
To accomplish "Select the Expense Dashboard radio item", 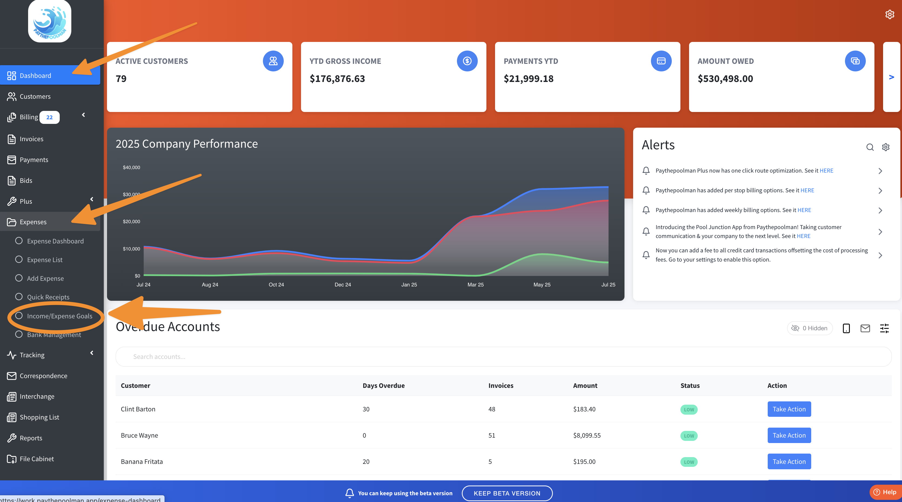I will pos(55,241).
